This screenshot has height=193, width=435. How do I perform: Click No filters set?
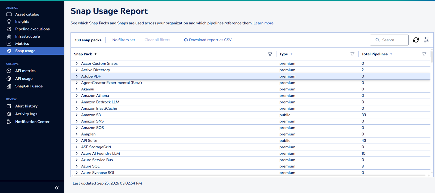[124, 40]
